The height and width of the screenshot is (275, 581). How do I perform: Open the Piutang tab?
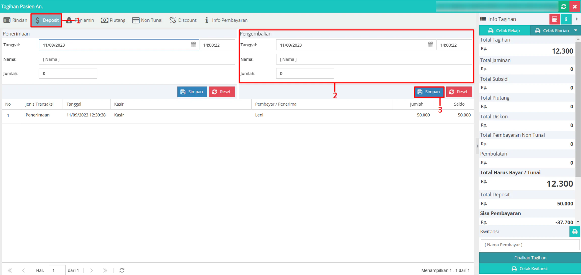click(113, 20)
